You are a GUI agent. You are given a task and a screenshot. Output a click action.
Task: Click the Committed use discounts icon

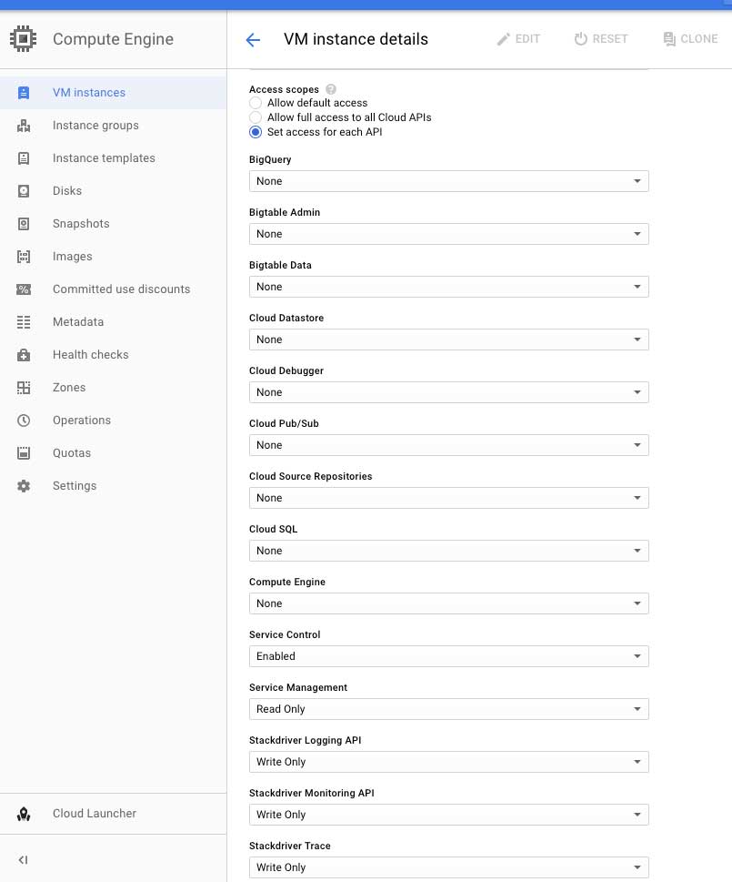tap(24, 289)
